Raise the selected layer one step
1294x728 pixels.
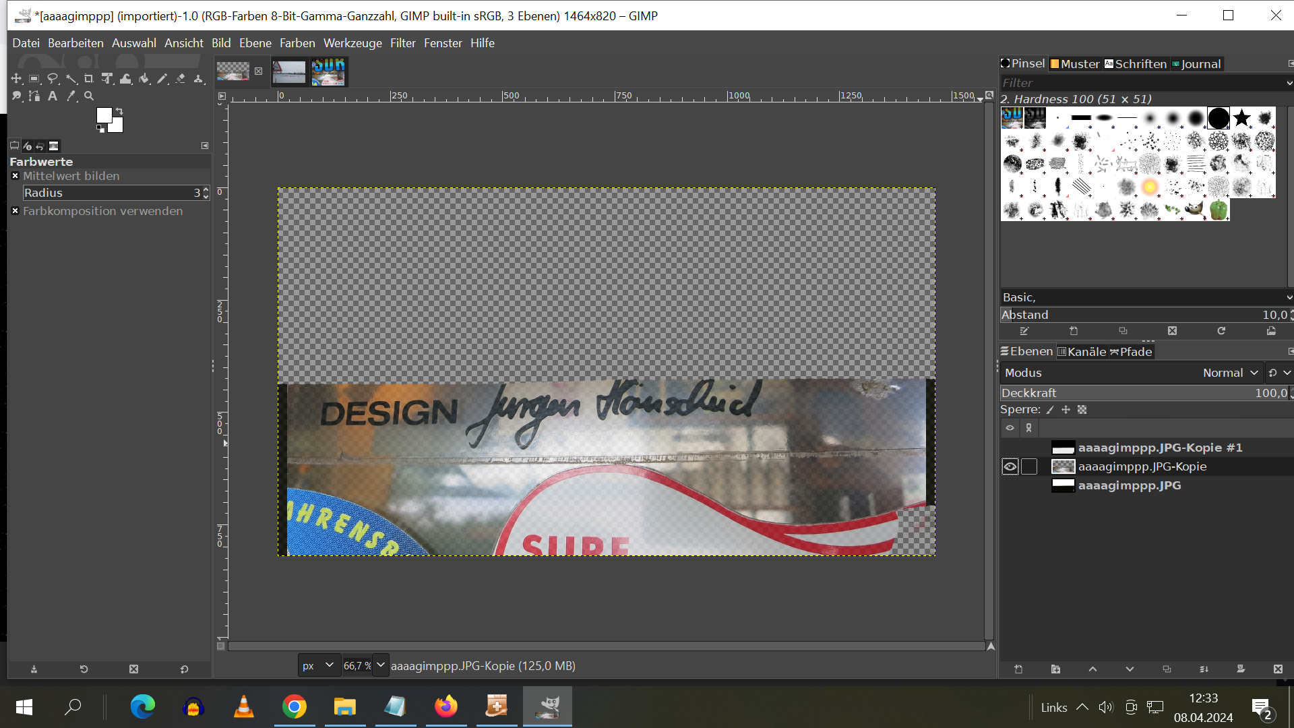click(x=1092, y=669)
